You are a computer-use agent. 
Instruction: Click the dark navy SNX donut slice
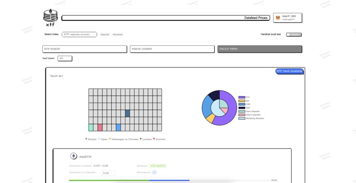click(215, 94)
